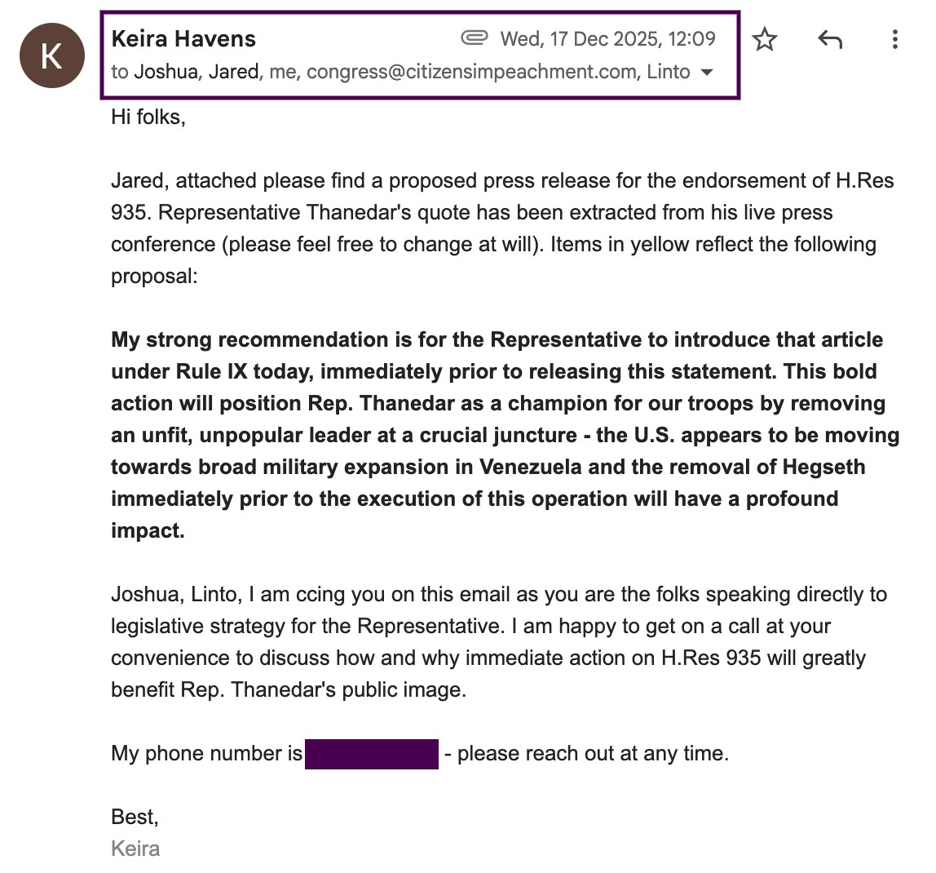Click the gray Keira signature

point(135,849)
